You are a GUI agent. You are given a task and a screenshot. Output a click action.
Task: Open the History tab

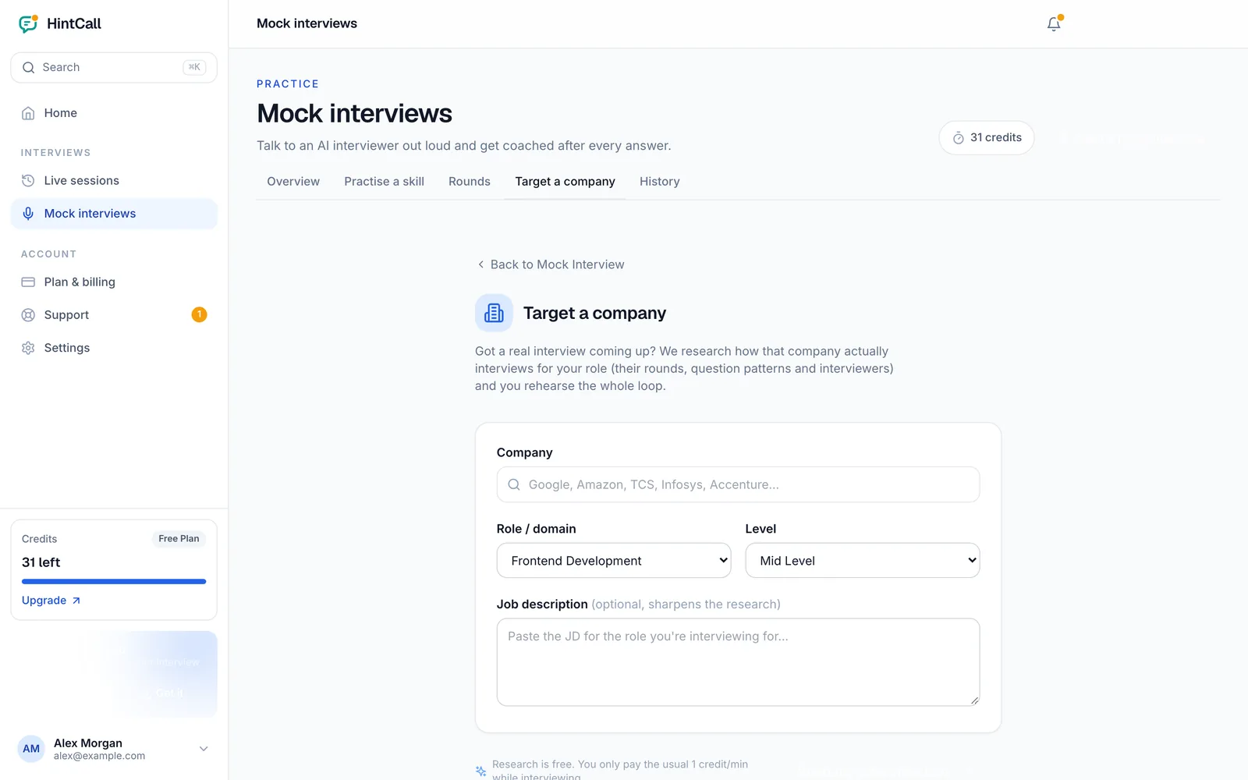coord(660,182)
